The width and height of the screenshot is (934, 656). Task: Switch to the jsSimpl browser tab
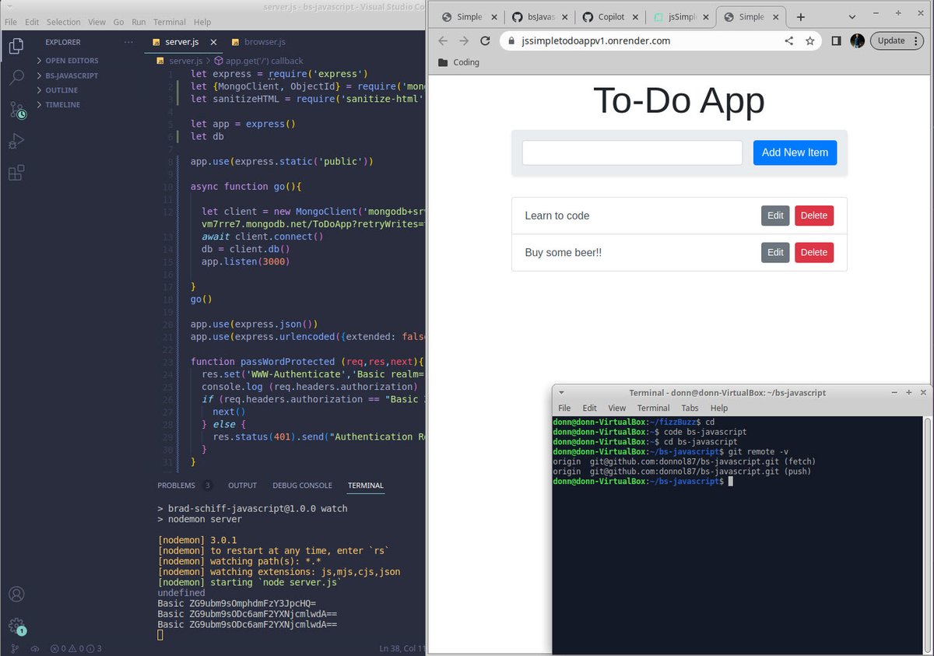point(680,17)
